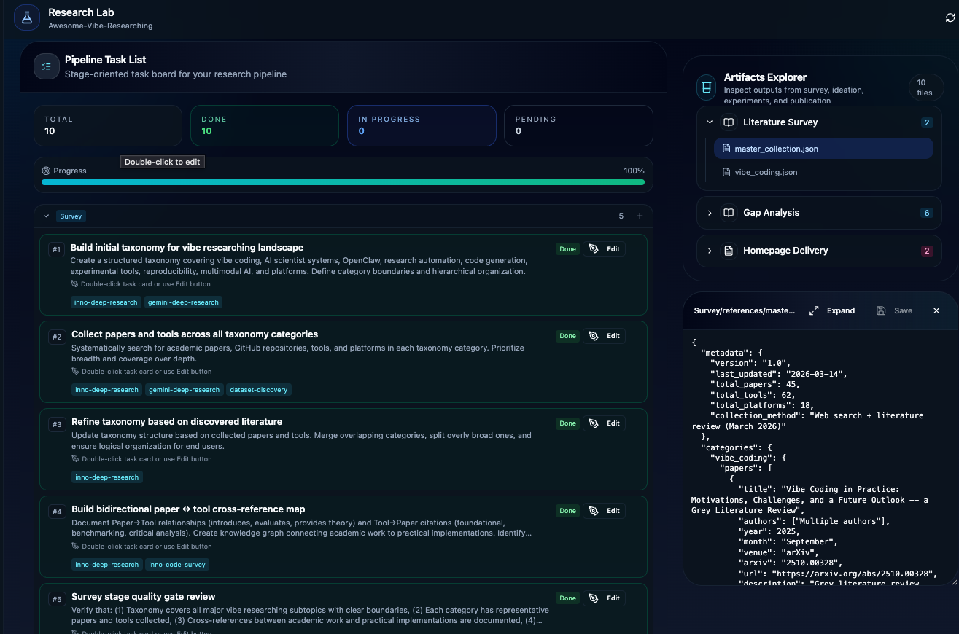Collapse the Survey stage section
The width and height of the screenshot is (959, 634).
point(47,216)
